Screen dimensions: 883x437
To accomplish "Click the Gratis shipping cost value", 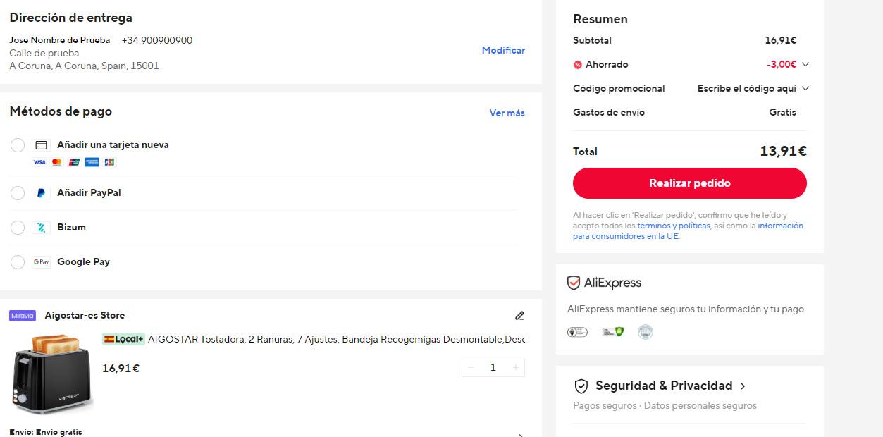I will coord(783,113).
